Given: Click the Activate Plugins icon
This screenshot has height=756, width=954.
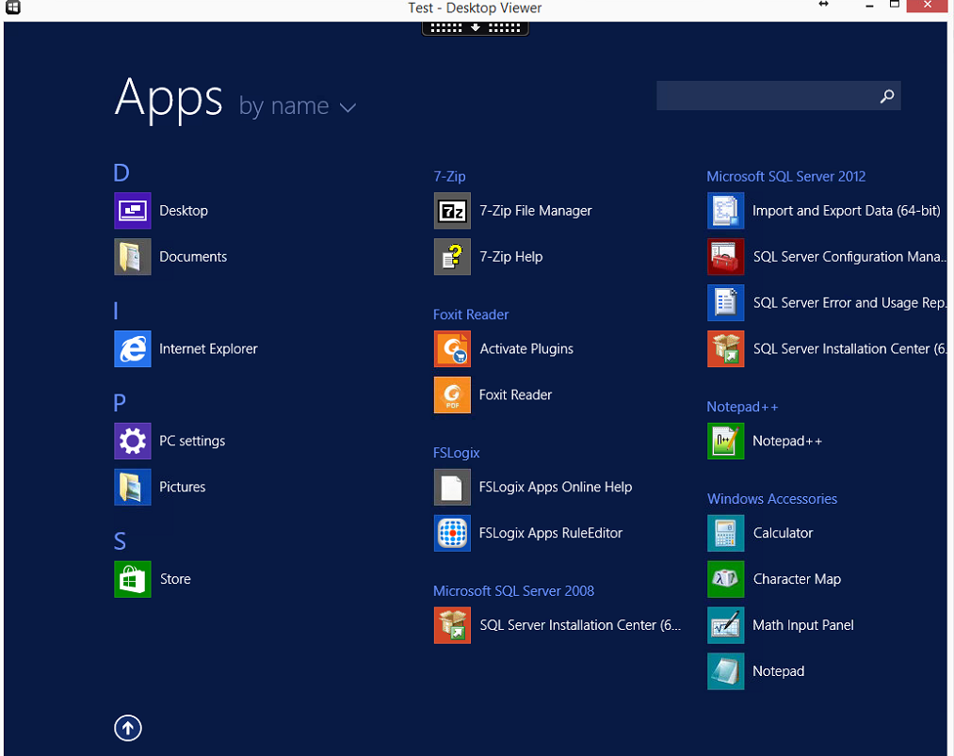Looking at the screenshot, I should click(452, 348).
